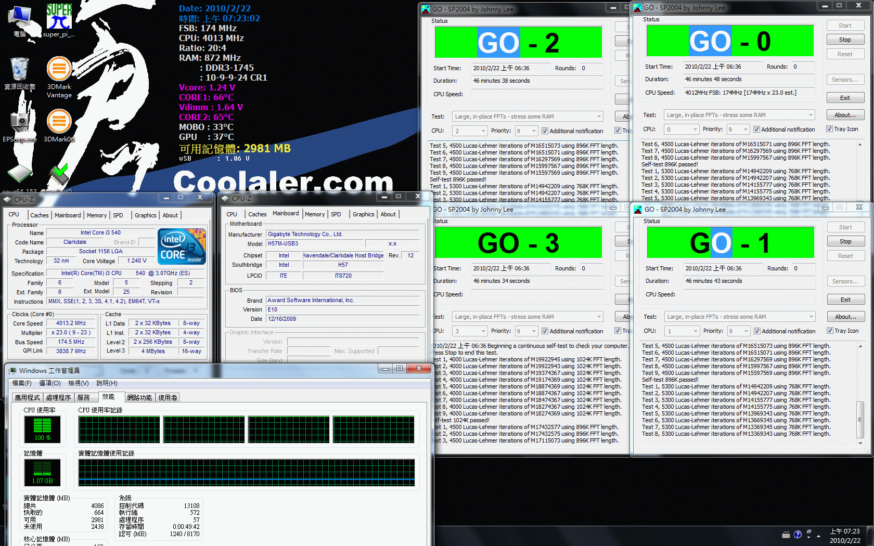The image size is (874, 546).
Task: Toggle Additional notification in the GO-2 window
Action: (x=545, y=131)
